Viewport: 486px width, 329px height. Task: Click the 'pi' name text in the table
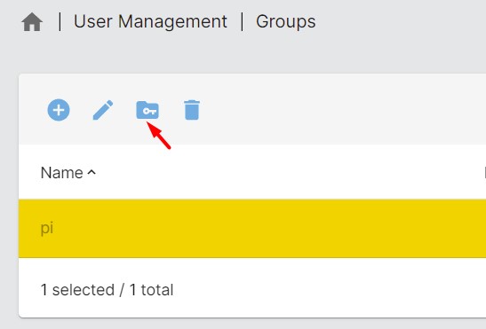click(x=47, y=229)
